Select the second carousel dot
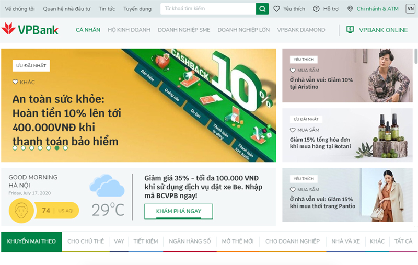The height and width of the screenshot is (265, 418). 23,148
